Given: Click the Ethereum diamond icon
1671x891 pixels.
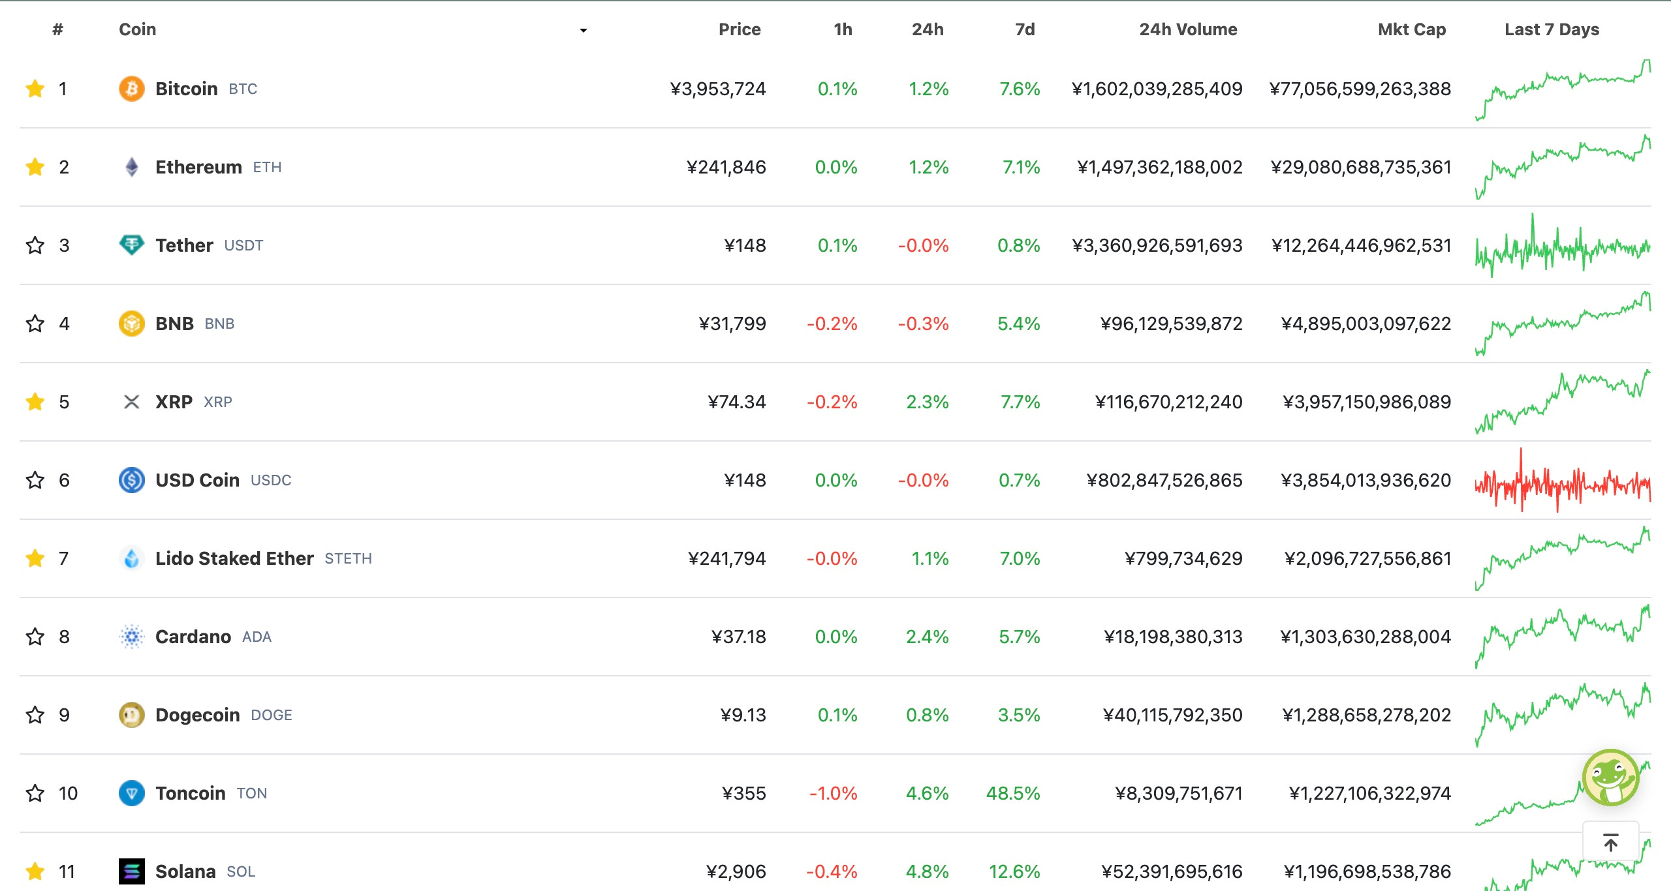Looking at the screenshot, I should tap(132, 167).
